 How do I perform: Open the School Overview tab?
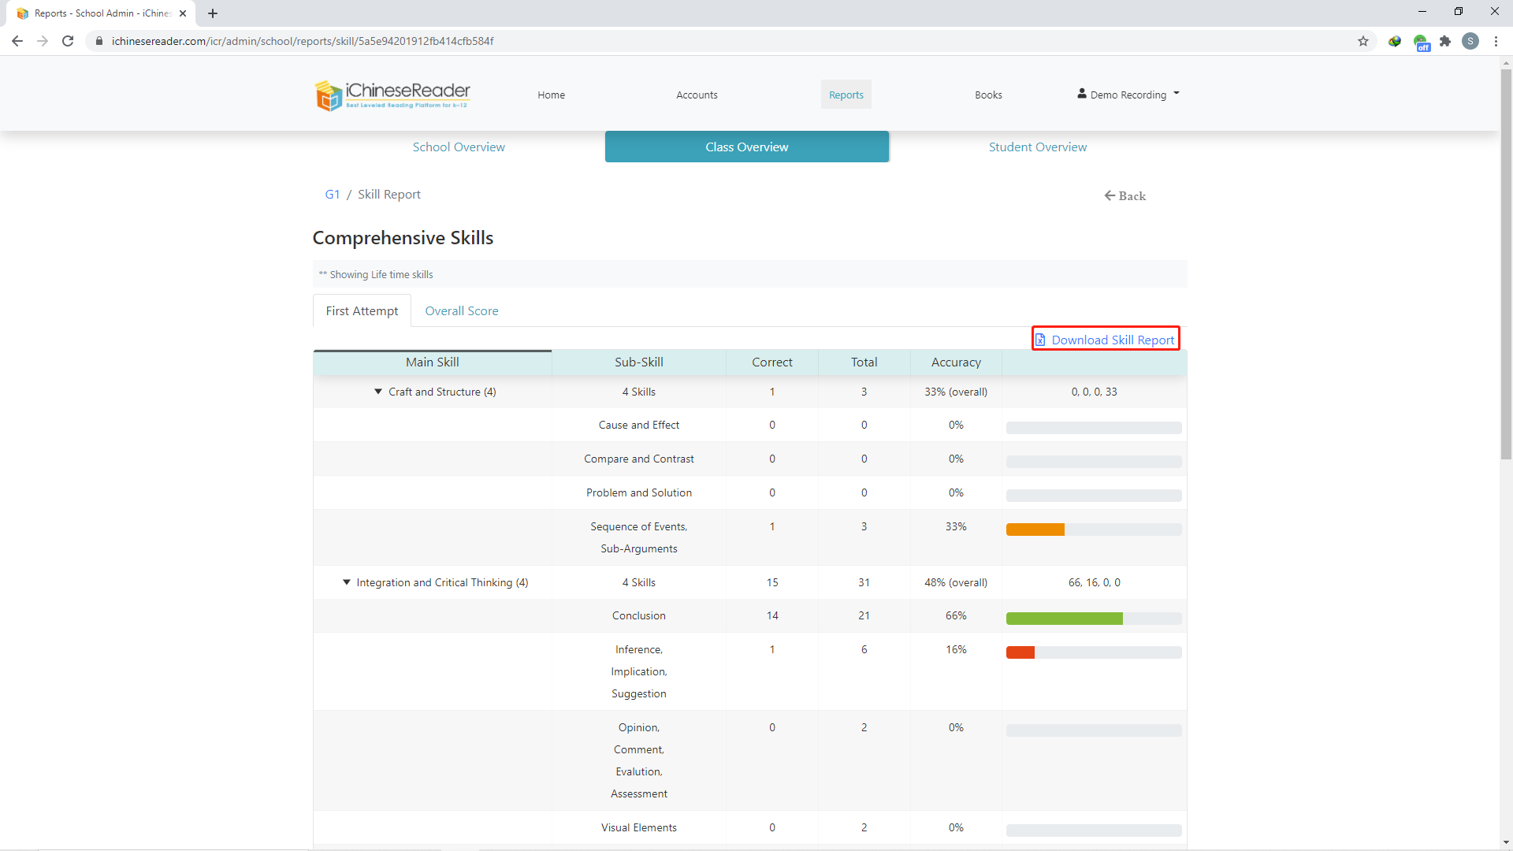tap(459, 147)
